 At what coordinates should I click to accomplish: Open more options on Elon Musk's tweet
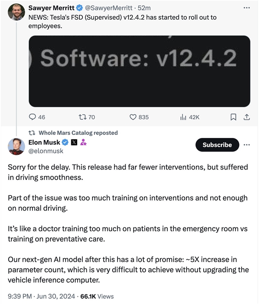point(247,144)
